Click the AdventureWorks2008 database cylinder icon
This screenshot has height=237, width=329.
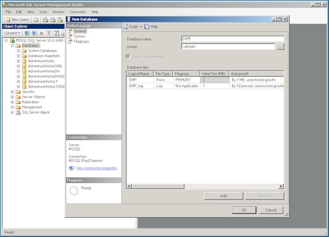click(24, 66)
